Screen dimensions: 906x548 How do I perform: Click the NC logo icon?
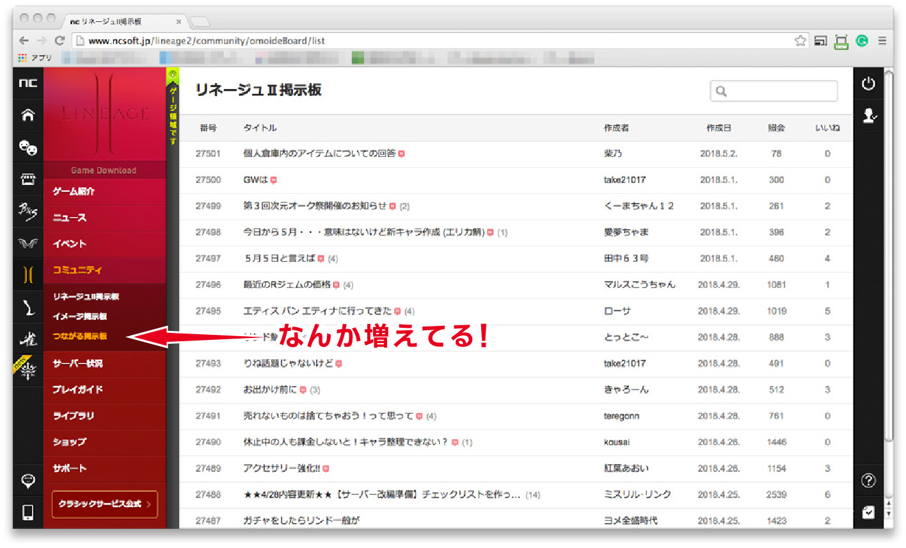(28, 83)
